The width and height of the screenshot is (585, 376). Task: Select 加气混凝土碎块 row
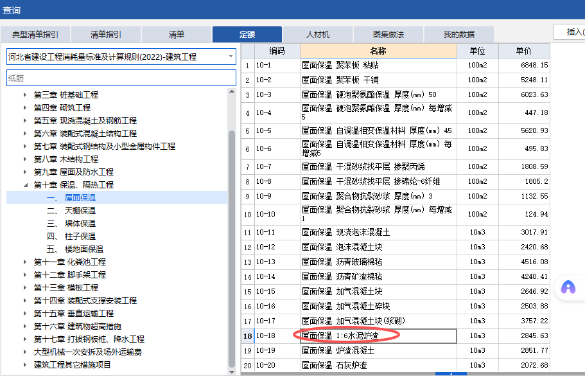(396, 306)
